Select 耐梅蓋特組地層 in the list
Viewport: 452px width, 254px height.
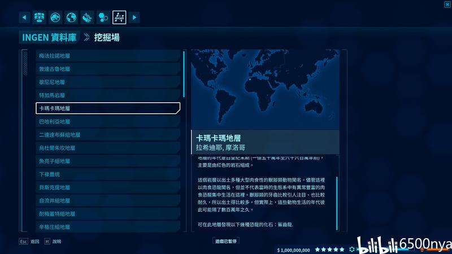pyautogui.click(x=108, y=214)
